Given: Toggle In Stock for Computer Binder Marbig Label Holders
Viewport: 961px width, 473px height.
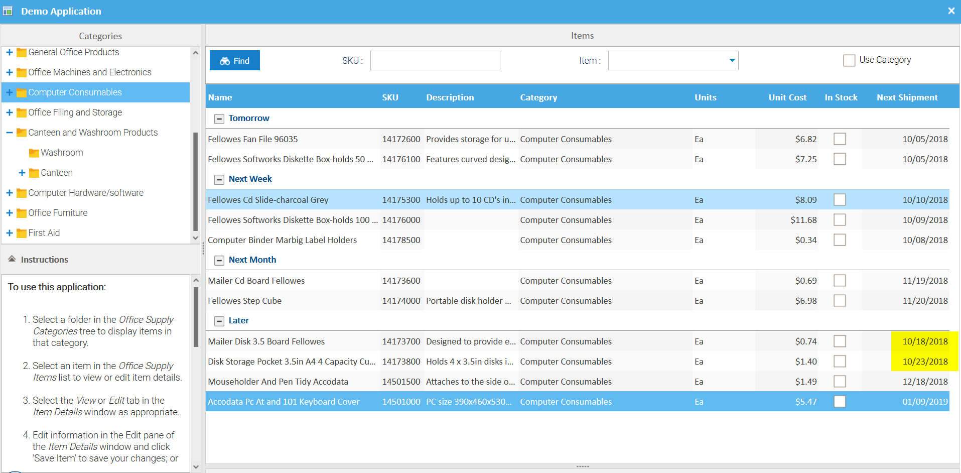Looking at the screenshot, I should 840,240.
